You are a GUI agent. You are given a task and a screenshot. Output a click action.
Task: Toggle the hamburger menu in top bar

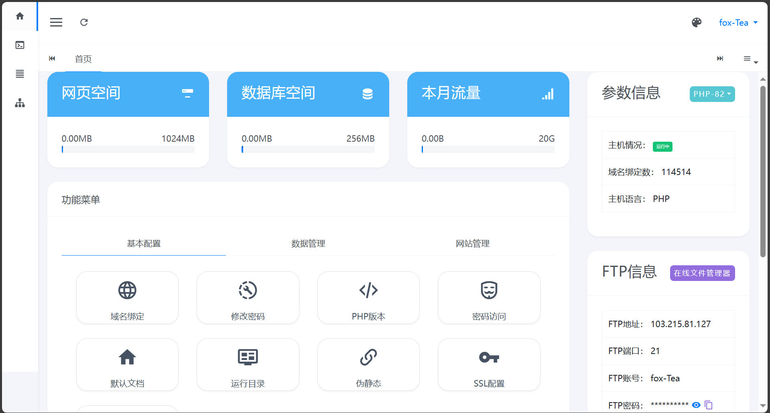click(56, 22)
